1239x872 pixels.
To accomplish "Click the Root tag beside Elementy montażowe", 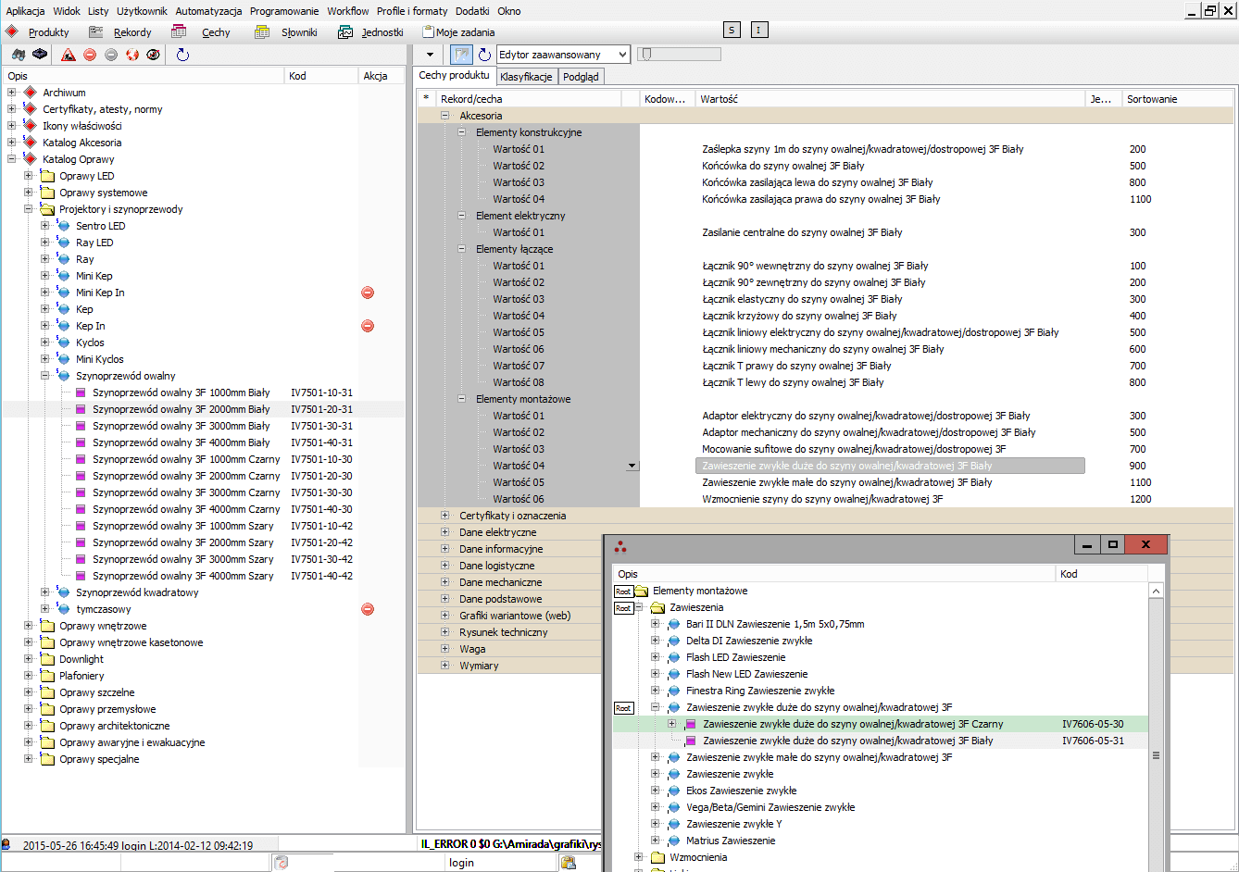I will click(623, 591).
